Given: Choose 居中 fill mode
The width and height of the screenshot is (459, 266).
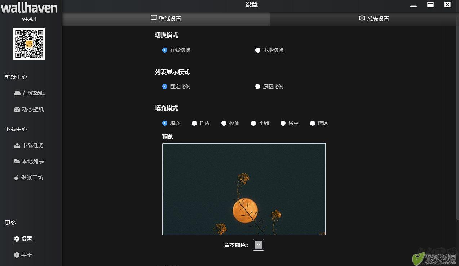Looking at the screenshot, I should click(x=290, y=123).
